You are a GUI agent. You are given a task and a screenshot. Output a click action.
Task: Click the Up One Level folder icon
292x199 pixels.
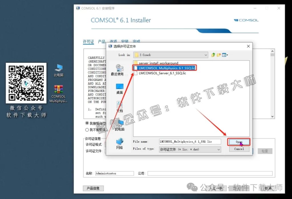coord(213,55)
